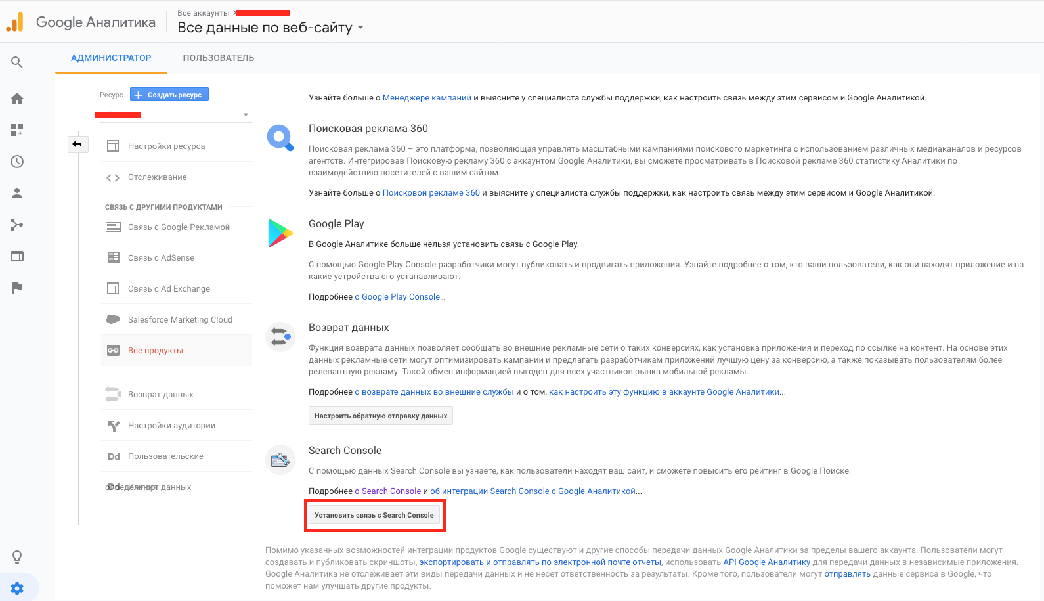Open the Google Play Console link
Screen dimensions: 1044x601
401,297
